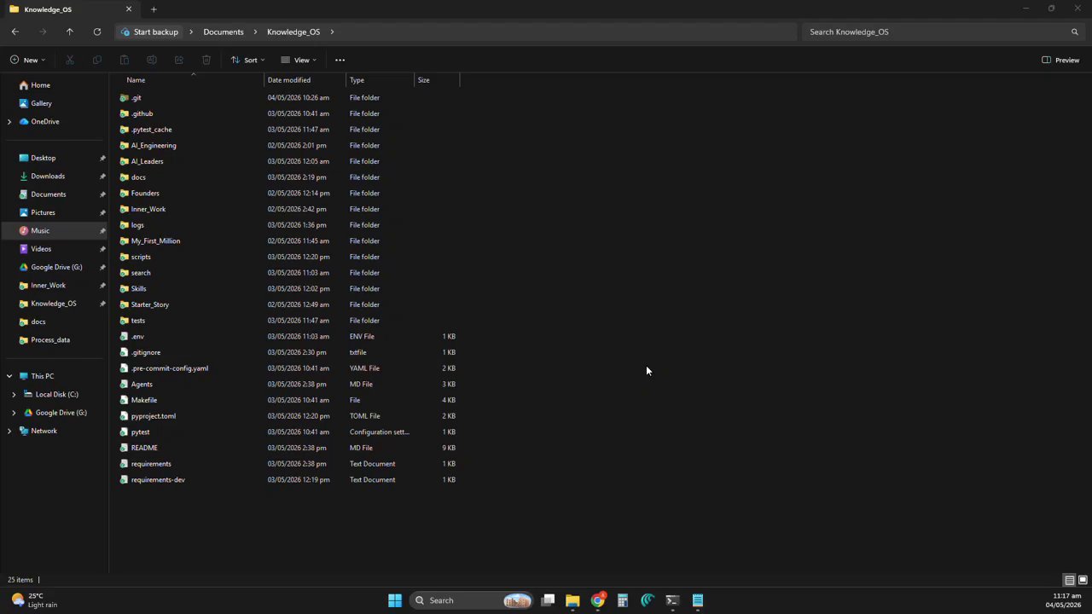Sort by Date modified column header
Screen dimensions: 1092x614
click(x=289, y=80)
